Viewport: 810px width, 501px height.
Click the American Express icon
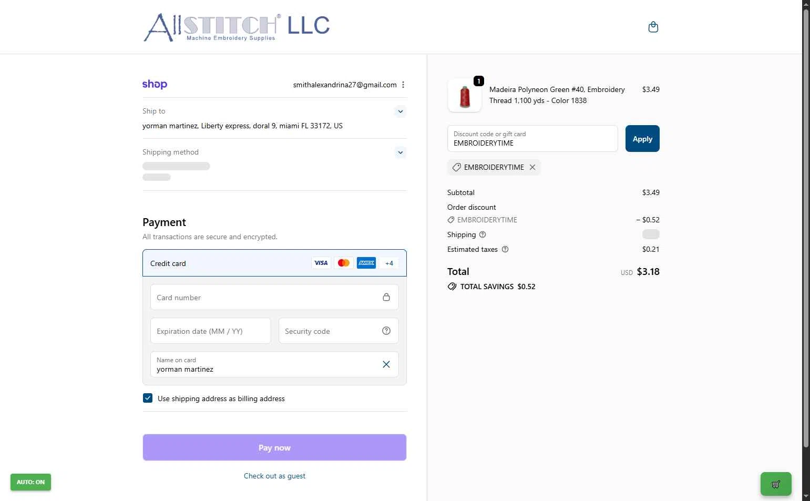pyautogui.click(x=366, y=263)
